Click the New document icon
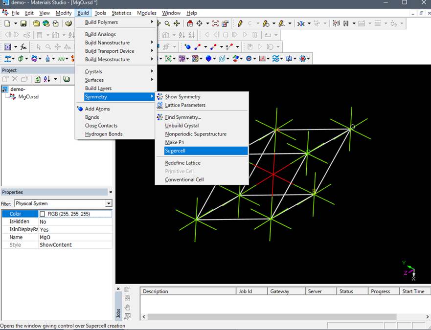The width and height of the screenshot is (431, 330). coord(7,23)
